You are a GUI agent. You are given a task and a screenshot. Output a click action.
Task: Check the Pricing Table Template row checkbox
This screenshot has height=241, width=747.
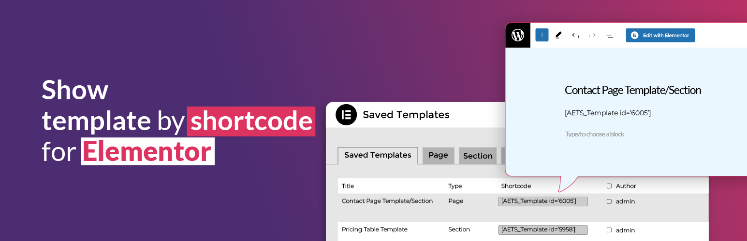(609, 230)
